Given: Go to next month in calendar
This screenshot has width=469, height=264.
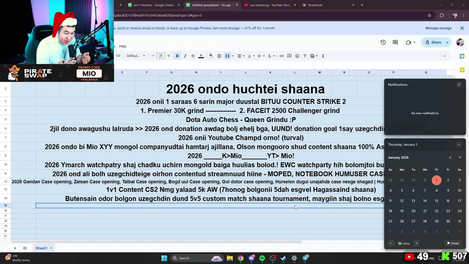Looking at the screenshot, I should point(460,157).
